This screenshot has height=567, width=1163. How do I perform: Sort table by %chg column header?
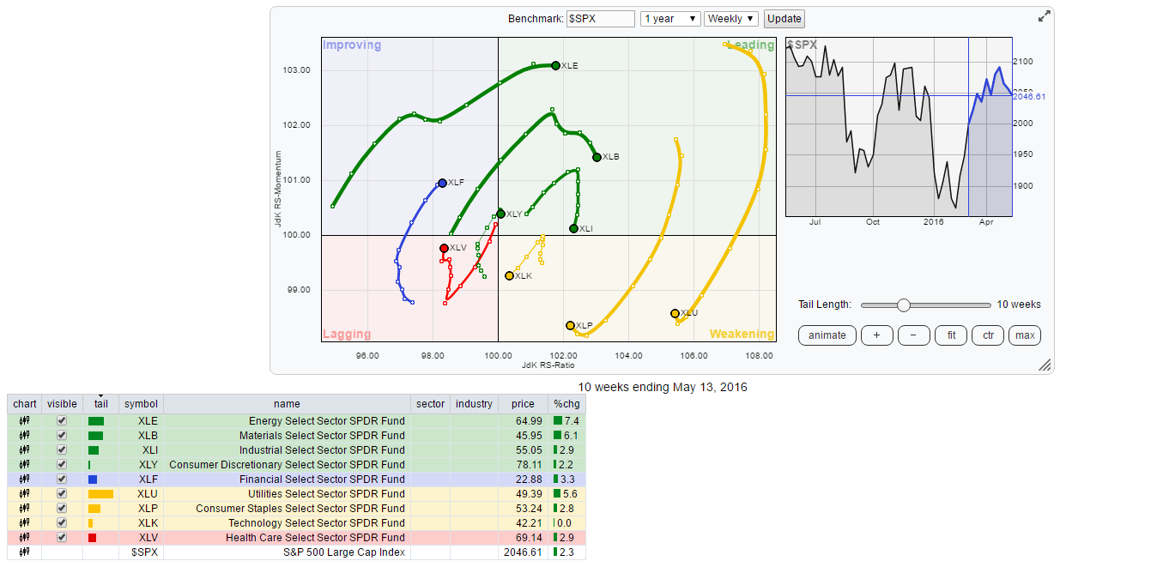point(567,404)
